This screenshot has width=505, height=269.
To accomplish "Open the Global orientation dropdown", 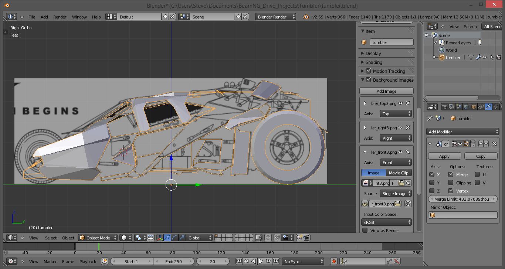I will [x=200, y=238].
